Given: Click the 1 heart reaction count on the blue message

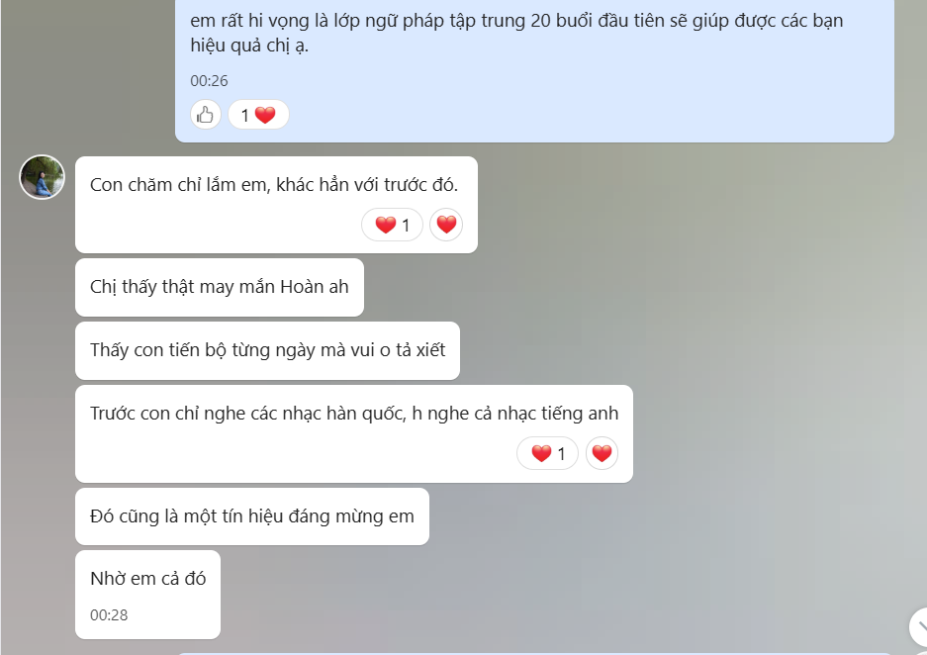Looking at the screenshot, I should tap(258, 114).
